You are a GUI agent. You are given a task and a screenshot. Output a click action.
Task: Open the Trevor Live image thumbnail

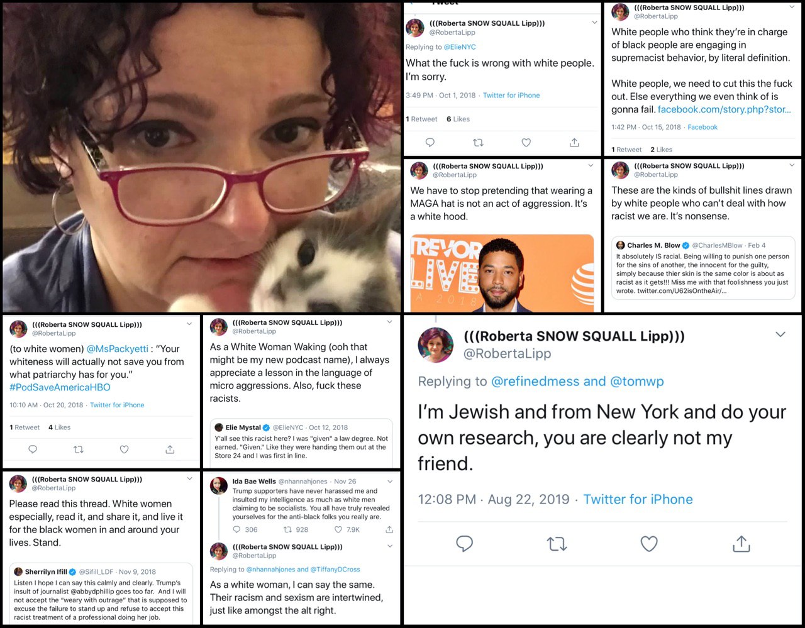502,273
